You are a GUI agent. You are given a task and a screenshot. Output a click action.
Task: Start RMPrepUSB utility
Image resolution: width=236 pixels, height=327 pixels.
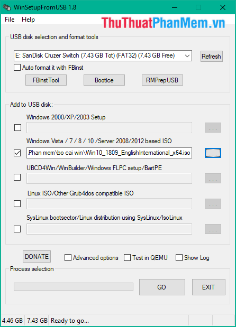tap(162, 80)
